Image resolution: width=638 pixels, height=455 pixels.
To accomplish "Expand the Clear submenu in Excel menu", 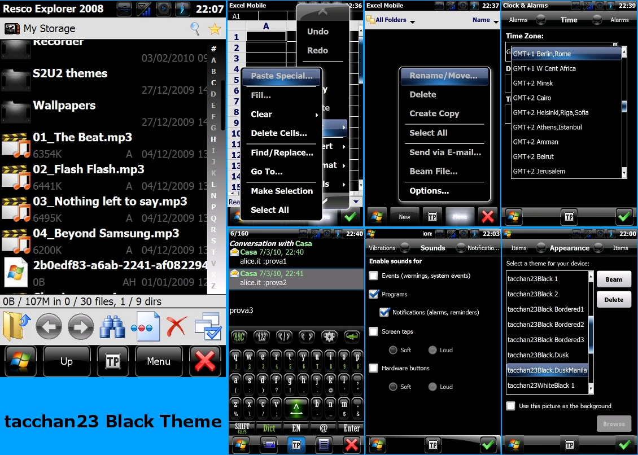I will tap(282, 115).
